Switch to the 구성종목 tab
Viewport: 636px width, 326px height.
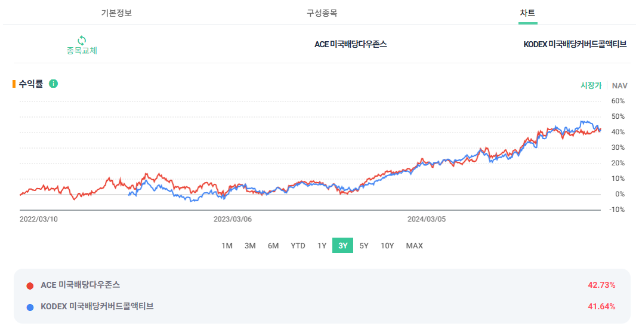click(322, 13)
